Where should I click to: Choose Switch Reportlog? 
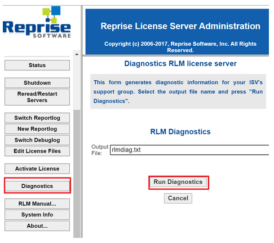click(x=37, y=118)
